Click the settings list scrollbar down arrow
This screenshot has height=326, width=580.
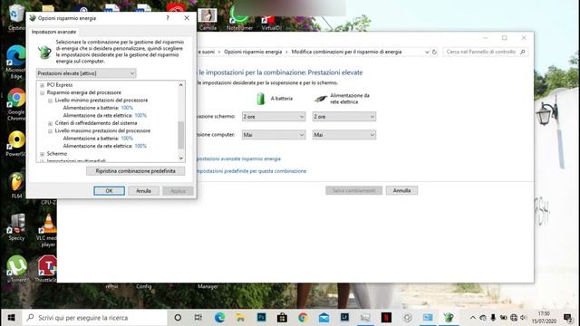click(181, 158)
